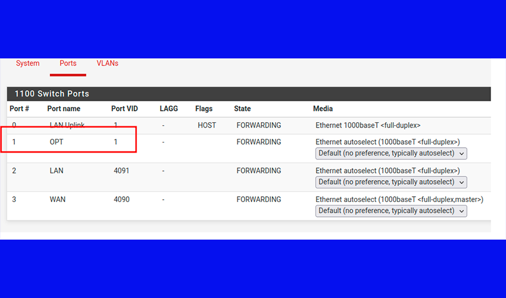This screenshot has width=506, height=298.
Task: Click port number 2 cell
Action: click(x=14, y=170)
